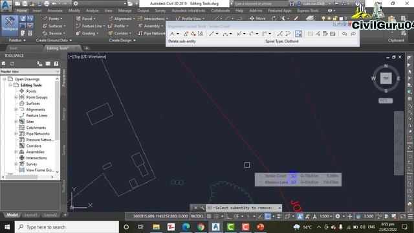Toggle the selection cycling button

pyautogui.click(x=287, y=216)
